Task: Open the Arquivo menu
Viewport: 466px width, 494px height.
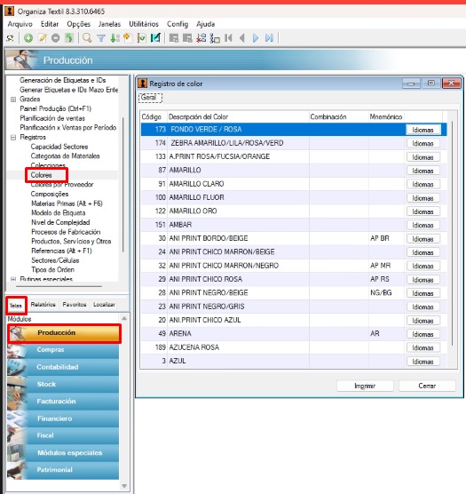Action: [20, 24]
